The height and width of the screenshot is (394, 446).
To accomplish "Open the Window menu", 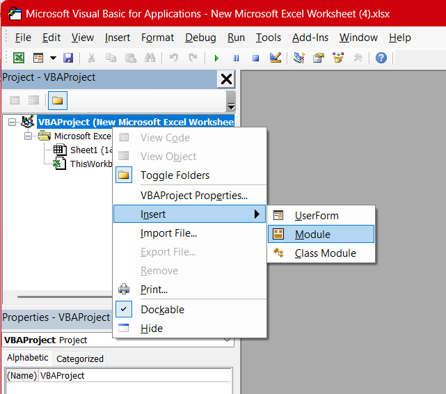I will [x=358, y=38].
